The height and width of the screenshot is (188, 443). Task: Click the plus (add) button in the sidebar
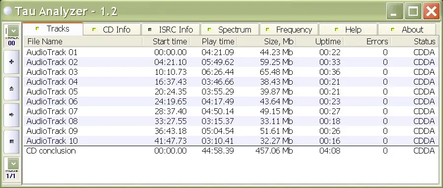[x=12, y=62]
